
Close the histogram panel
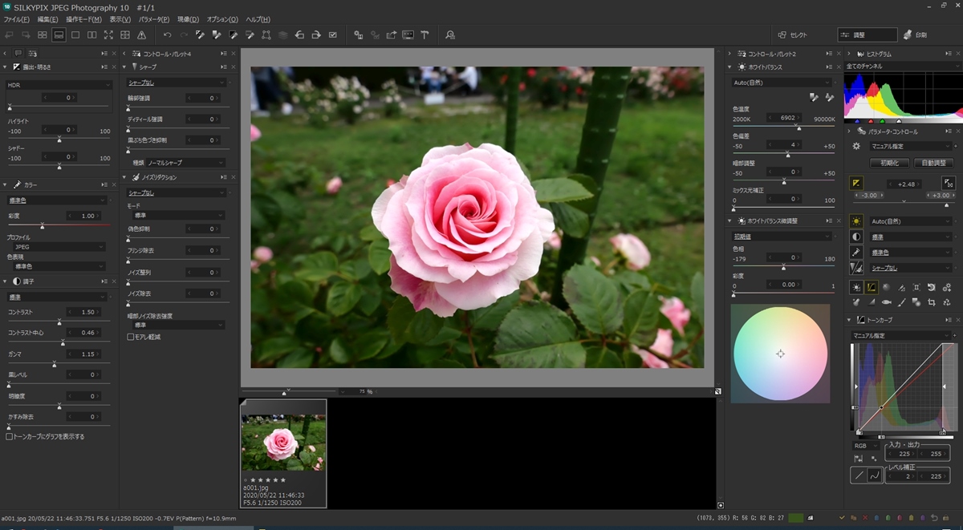pyautogui.click(x=957, y=54)
